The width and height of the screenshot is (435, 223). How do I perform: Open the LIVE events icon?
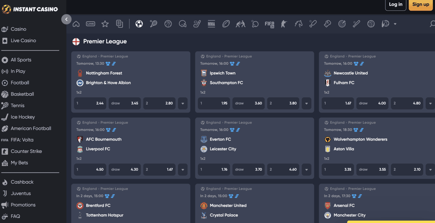click(90, 24)
